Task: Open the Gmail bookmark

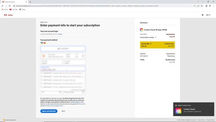Action: pyautogui.click(x=4, y=9)
